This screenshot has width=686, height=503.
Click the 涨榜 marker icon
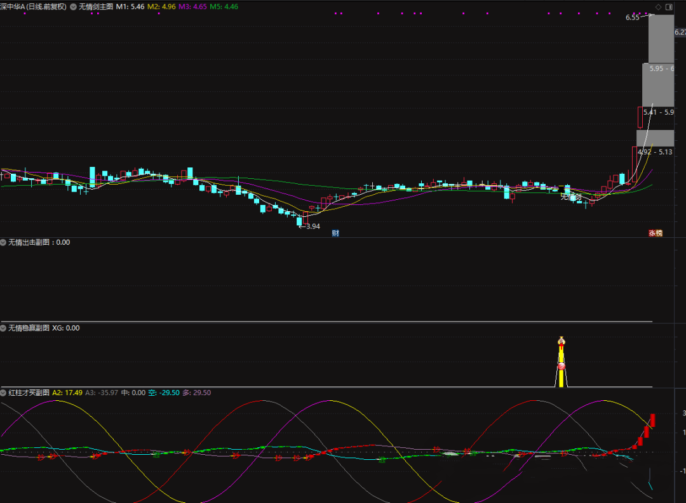tap(655, 233)
